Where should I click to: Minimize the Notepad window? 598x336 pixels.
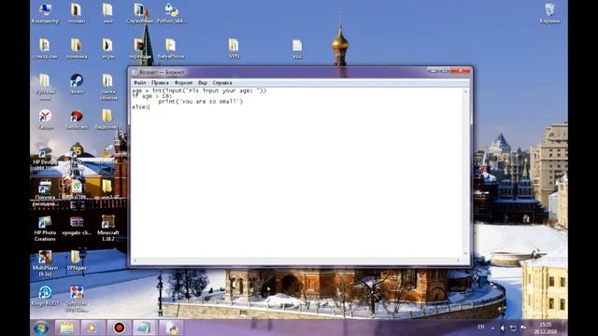pos(433,71)
